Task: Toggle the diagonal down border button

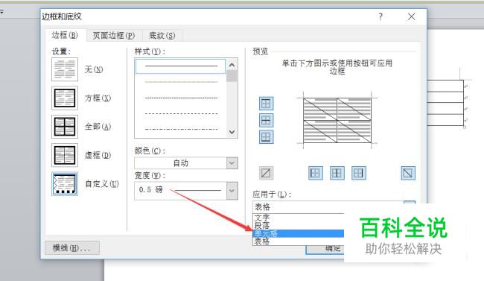Action: [408, 173]
